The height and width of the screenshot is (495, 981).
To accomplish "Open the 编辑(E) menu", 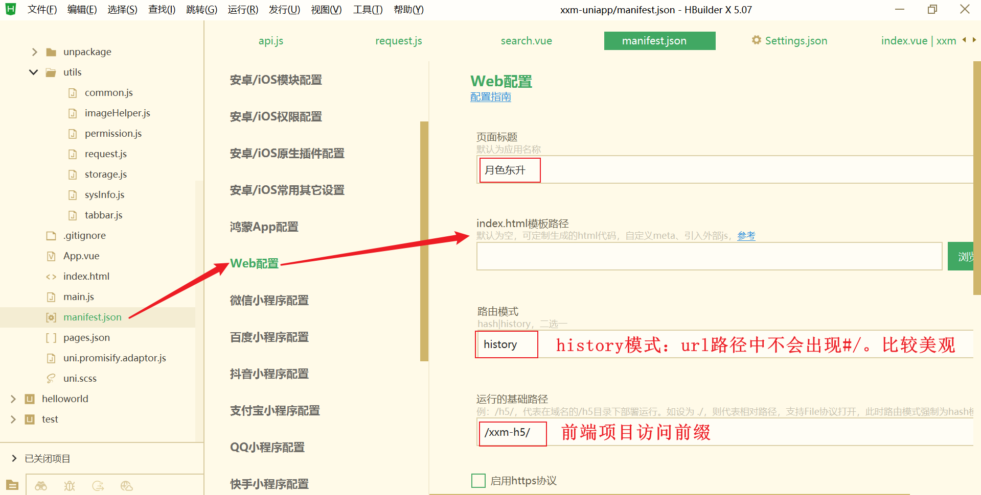I will pos(82,10).
